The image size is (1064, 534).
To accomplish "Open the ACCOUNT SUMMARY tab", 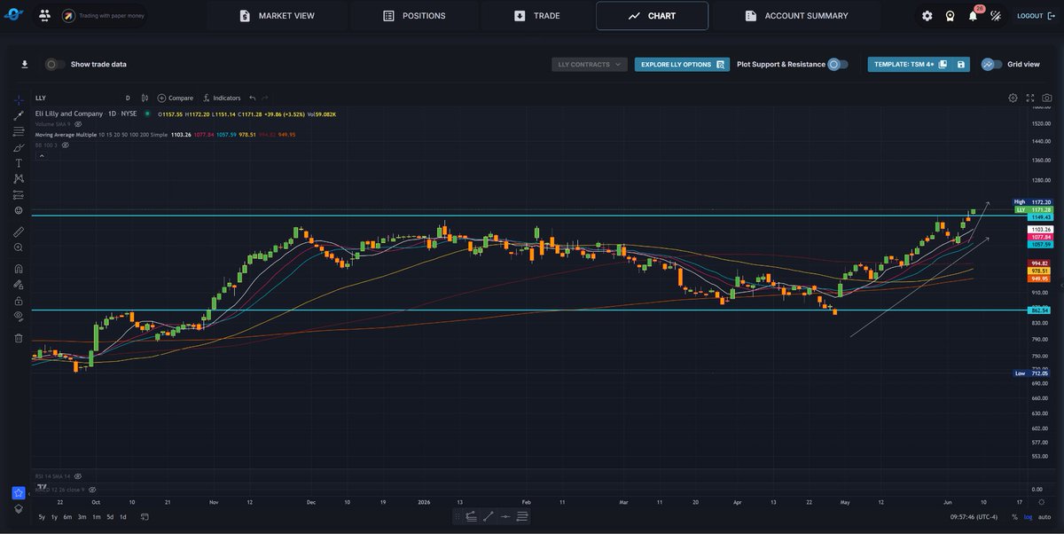I will (796, 16).
